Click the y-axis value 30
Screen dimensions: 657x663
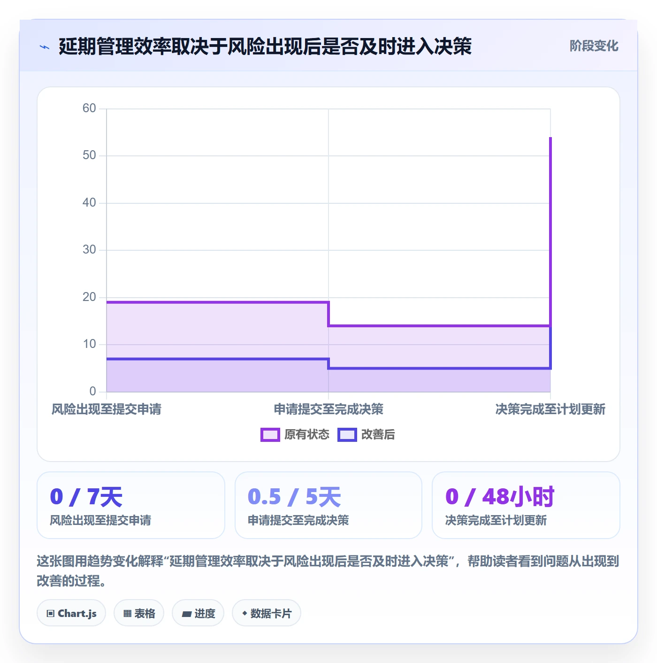[x=89, y=250]
